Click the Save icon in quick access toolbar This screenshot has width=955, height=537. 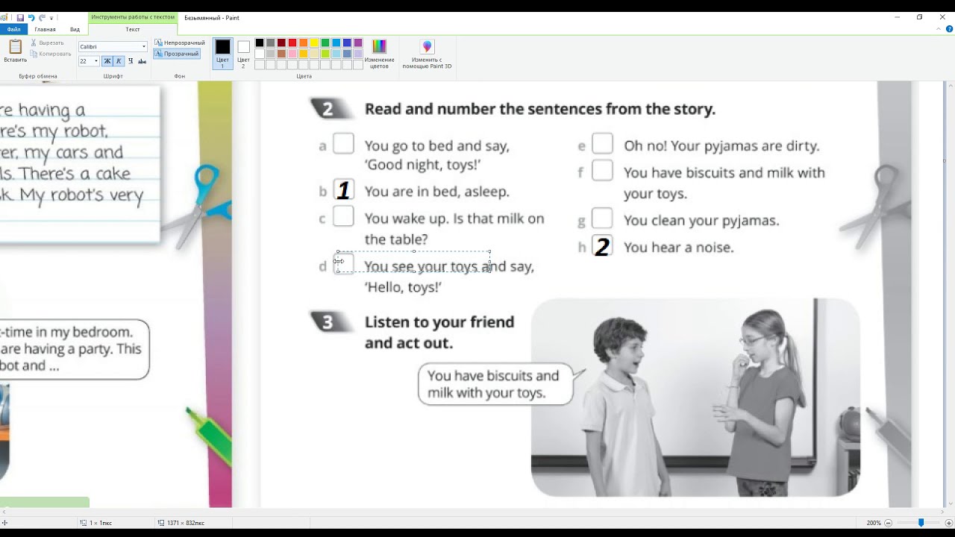click(20, 17)
